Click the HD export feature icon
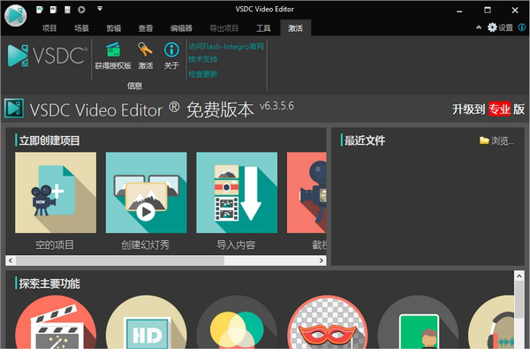This screenshot has width=530, height=362. [147, 321]
